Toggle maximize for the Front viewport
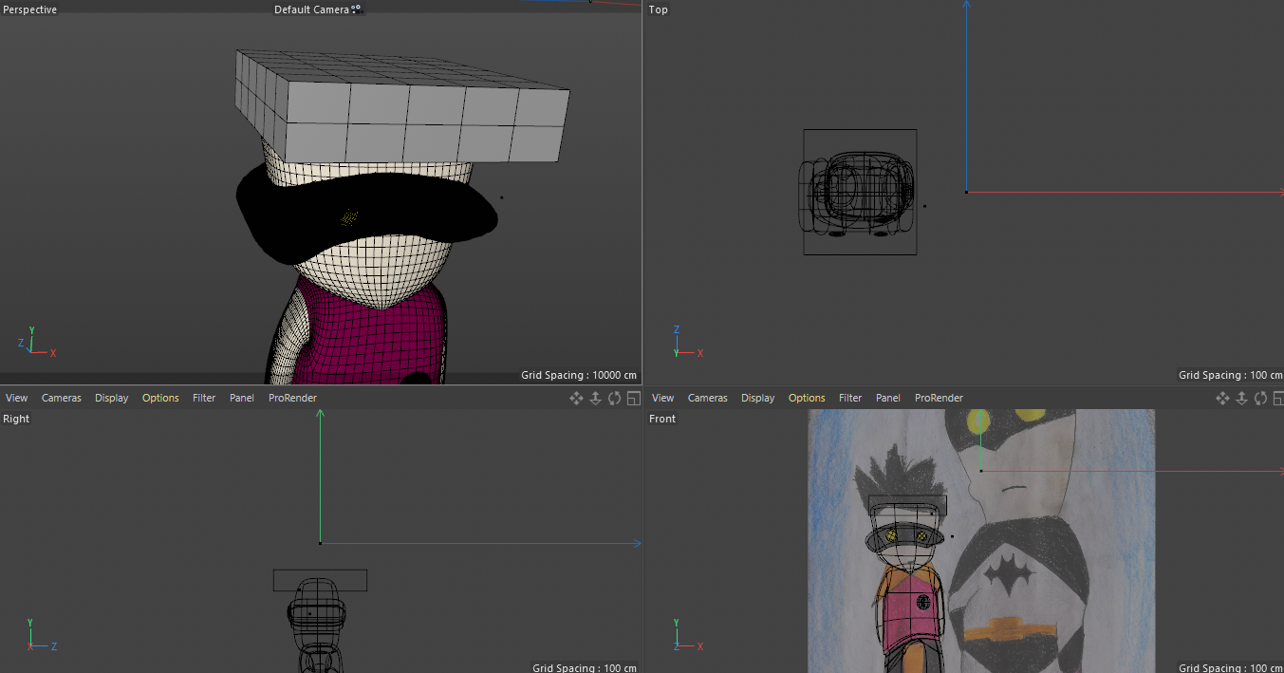This screenshot has width=1284, height=673. [x=1279, y=399]
